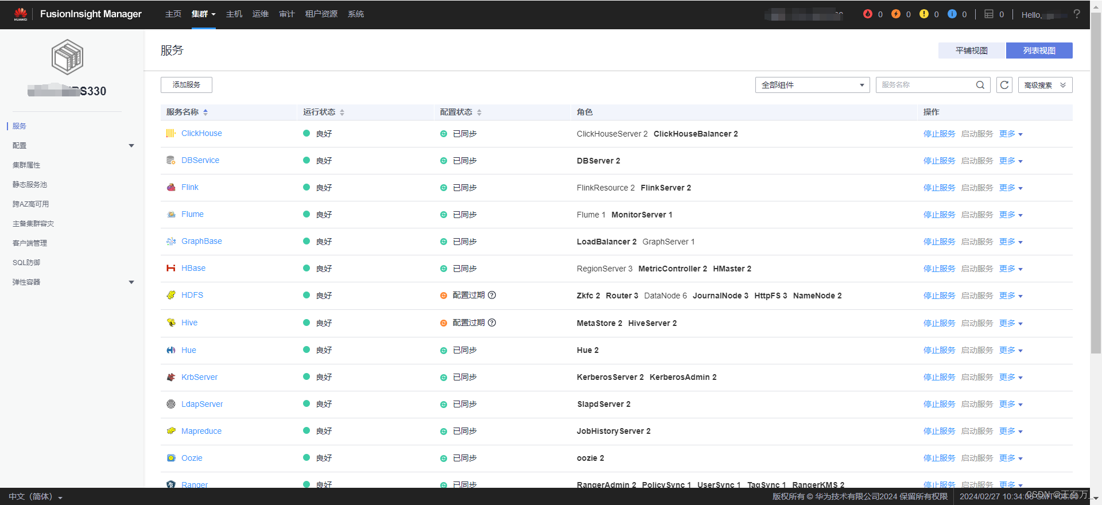
Task: Click the Hive bee icon
Action: pos(170,323)
